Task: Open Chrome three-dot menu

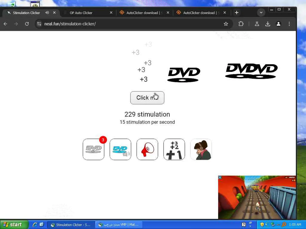Action: coord(289,24)
